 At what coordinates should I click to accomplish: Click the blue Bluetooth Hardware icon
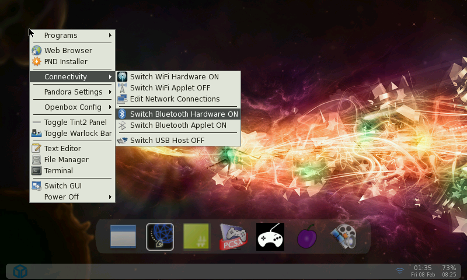[x=122, y=114]
